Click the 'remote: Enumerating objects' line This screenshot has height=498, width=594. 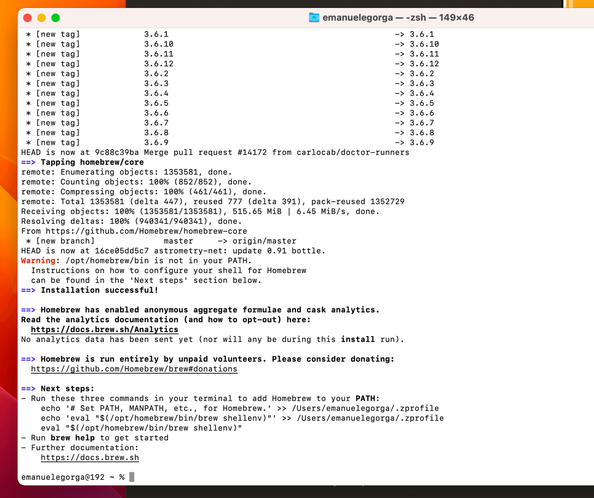126,172
